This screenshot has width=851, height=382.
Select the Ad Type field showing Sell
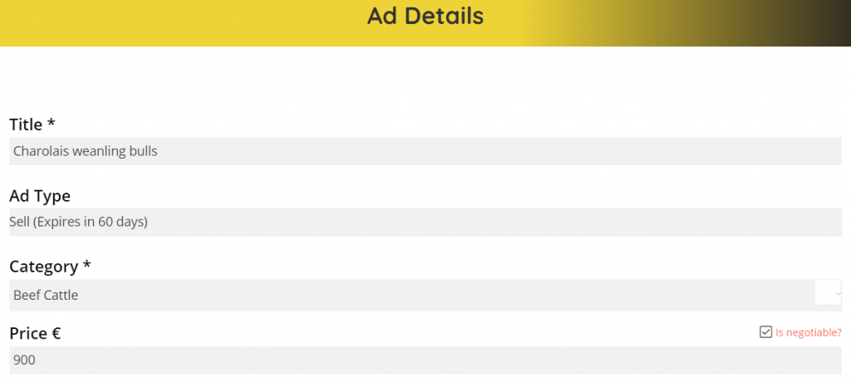pos(424,222)
